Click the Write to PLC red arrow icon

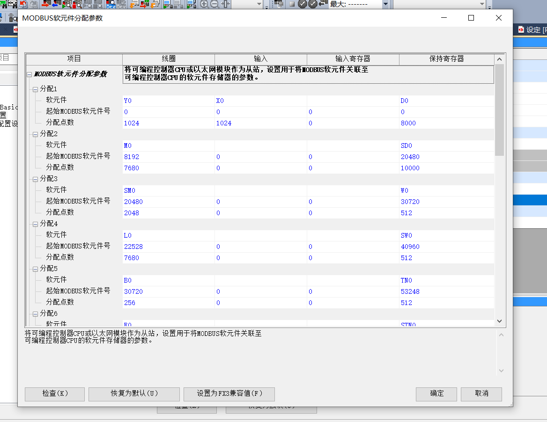coord(46,4)
